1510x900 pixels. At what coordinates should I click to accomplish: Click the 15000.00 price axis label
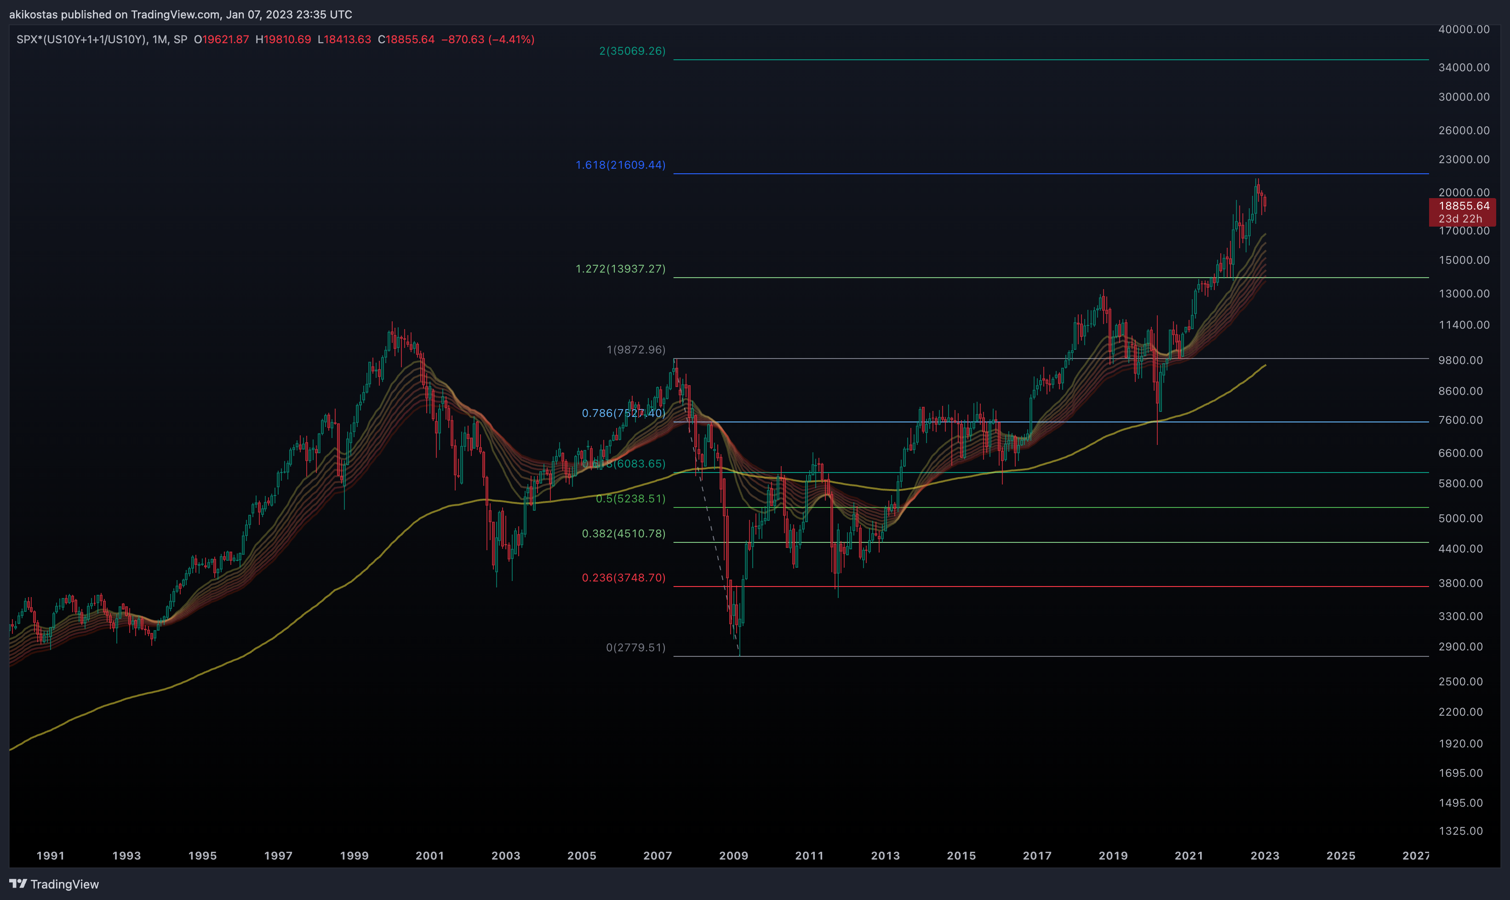1464,260
